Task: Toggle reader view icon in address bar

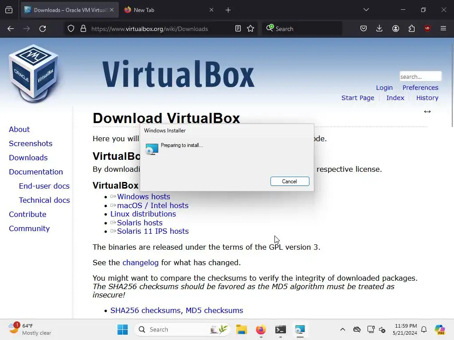Action: click(x=238, y=29)
